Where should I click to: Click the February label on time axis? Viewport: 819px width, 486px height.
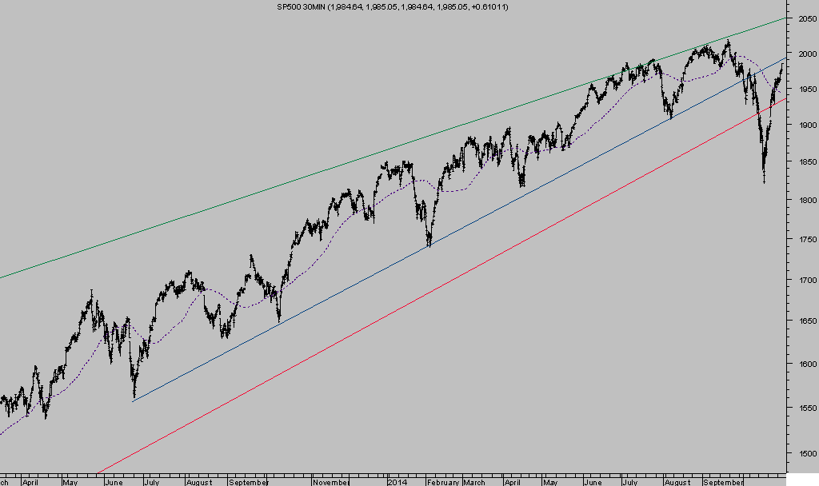coord(442,482)
